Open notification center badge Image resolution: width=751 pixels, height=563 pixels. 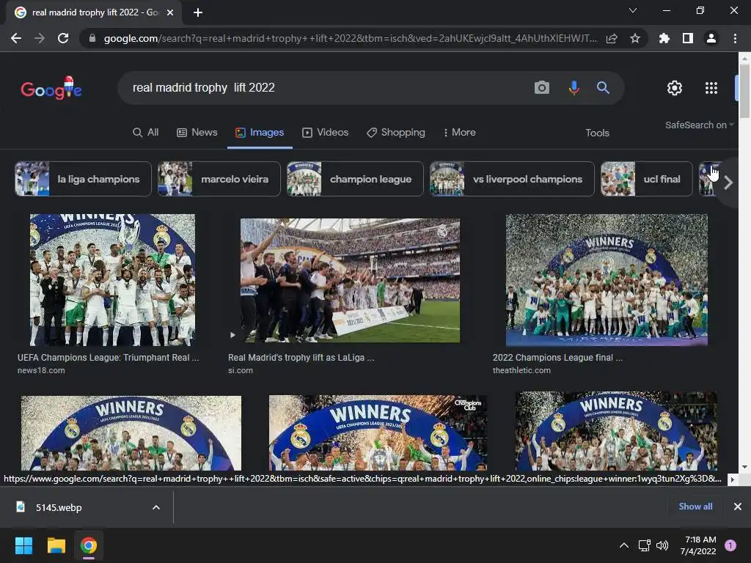pos(730,545)
